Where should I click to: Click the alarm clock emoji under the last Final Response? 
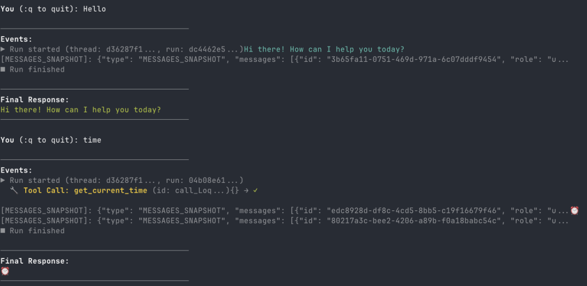pyautogui.click(x=5, y=271)
